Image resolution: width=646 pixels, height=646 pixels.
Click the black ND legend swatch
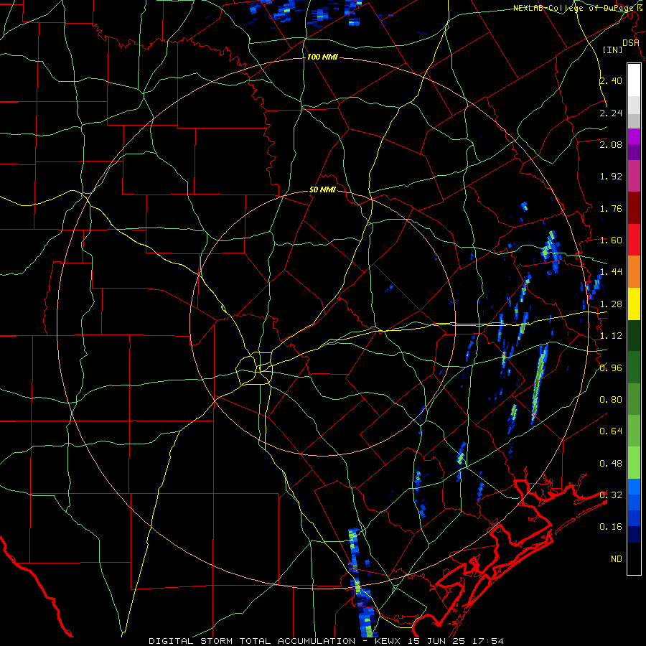634,558
